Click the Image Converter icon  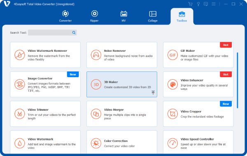(20, 84)
